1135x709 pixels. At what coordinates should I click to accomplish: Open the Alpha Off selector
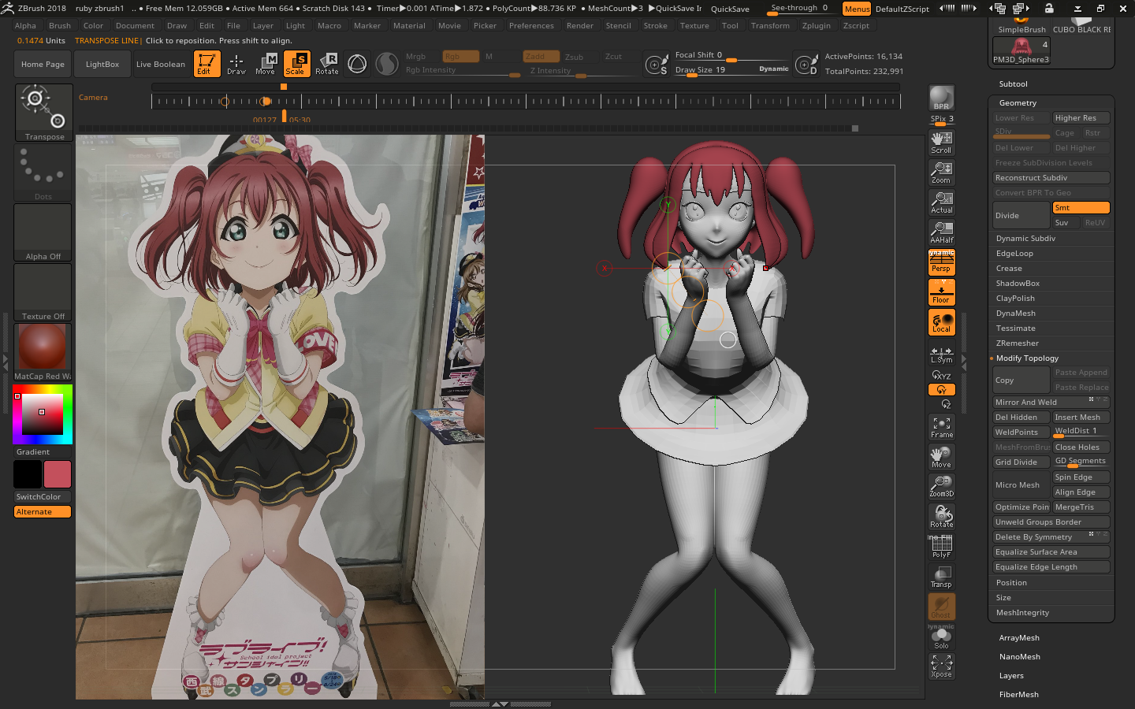(43, 232)
